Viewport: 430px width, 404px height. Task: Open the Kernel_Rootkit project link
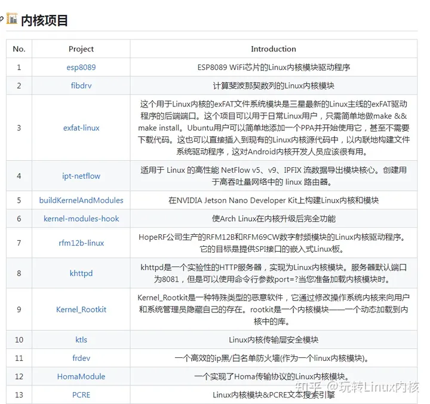tap(81, 310)
